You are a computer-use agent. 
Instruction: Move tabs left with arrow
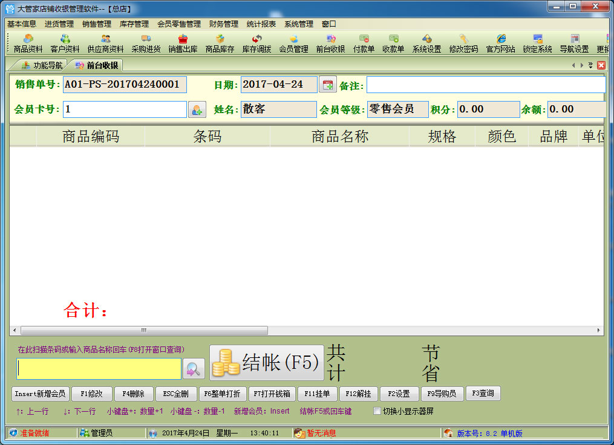pos(573,65)
